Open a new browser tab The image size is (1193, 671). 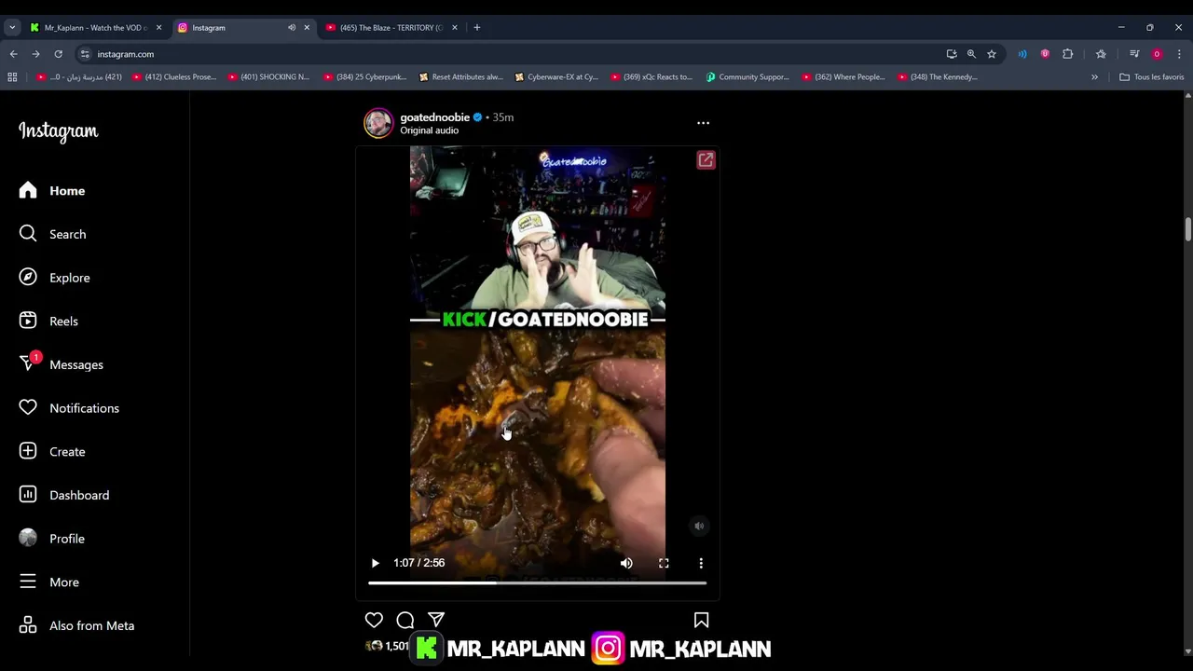click(x=476, y=28)
